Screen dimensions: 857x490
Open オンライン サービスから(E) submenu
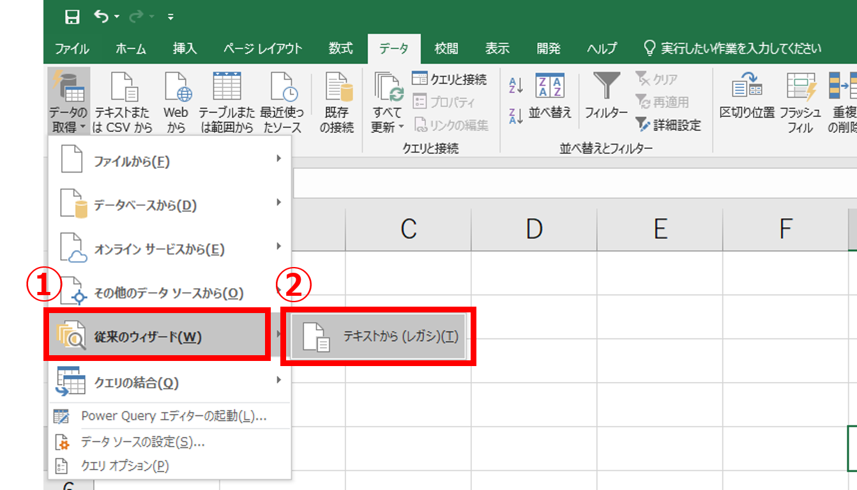tap(169, 249)
